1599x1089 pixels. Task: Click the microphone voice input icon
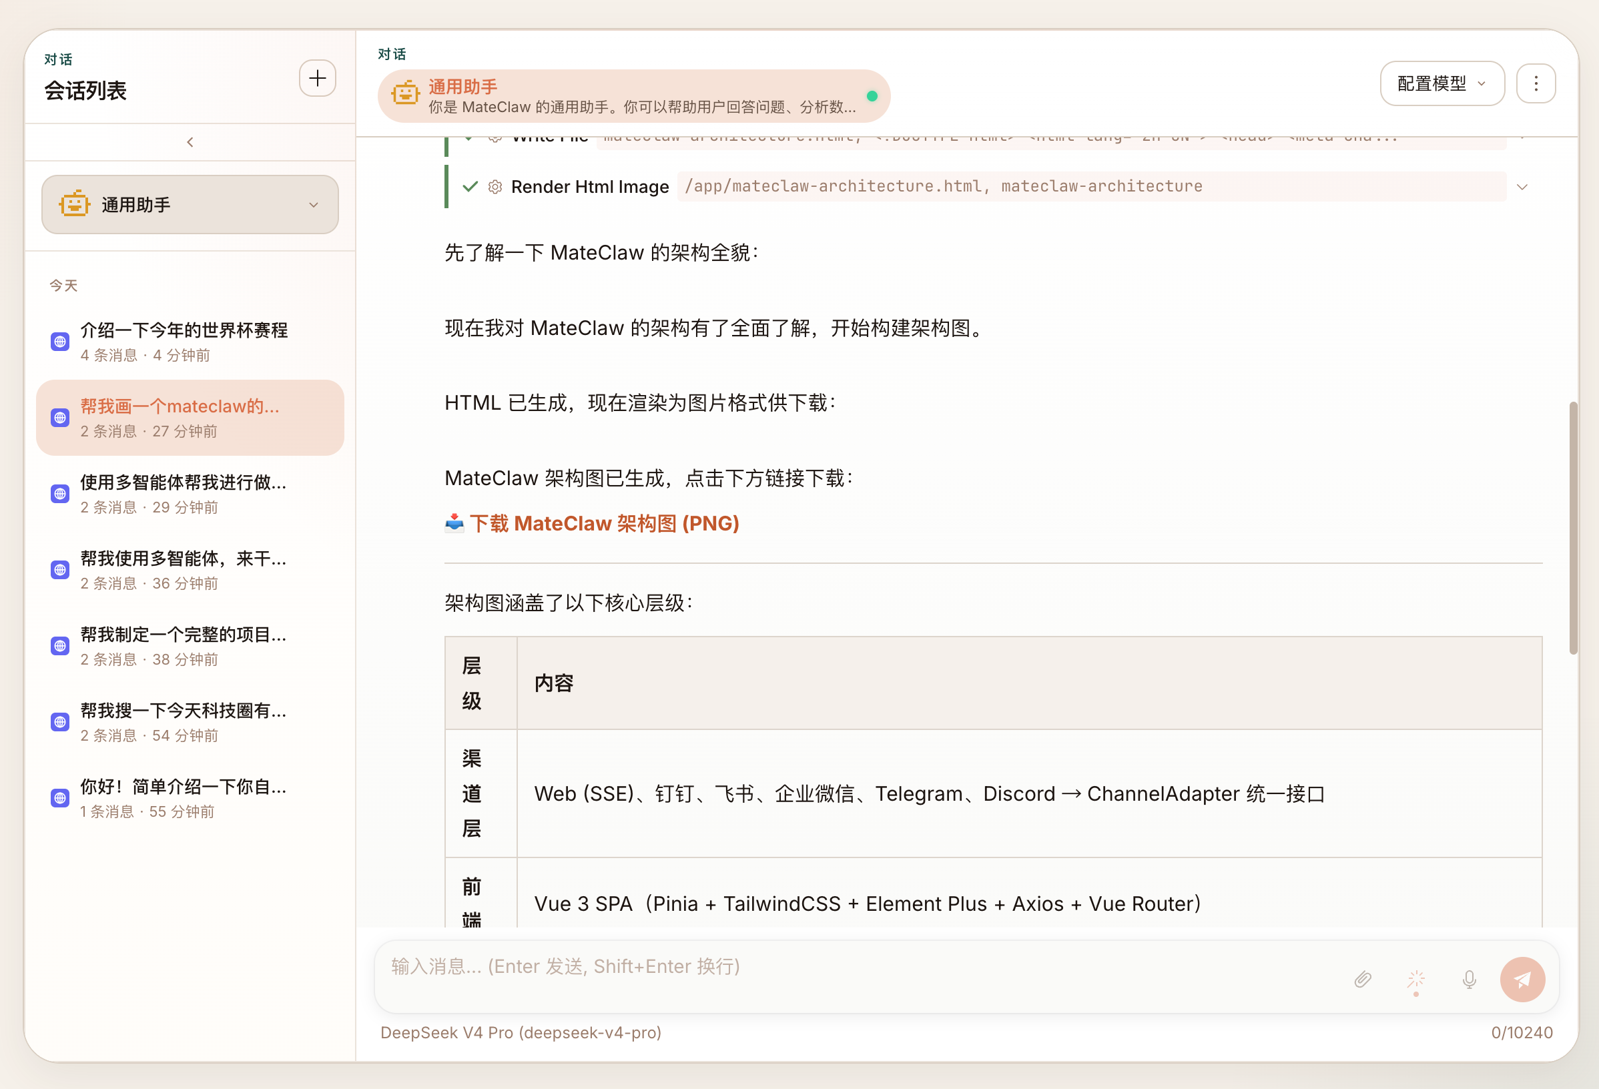(x=1469, y=980)
